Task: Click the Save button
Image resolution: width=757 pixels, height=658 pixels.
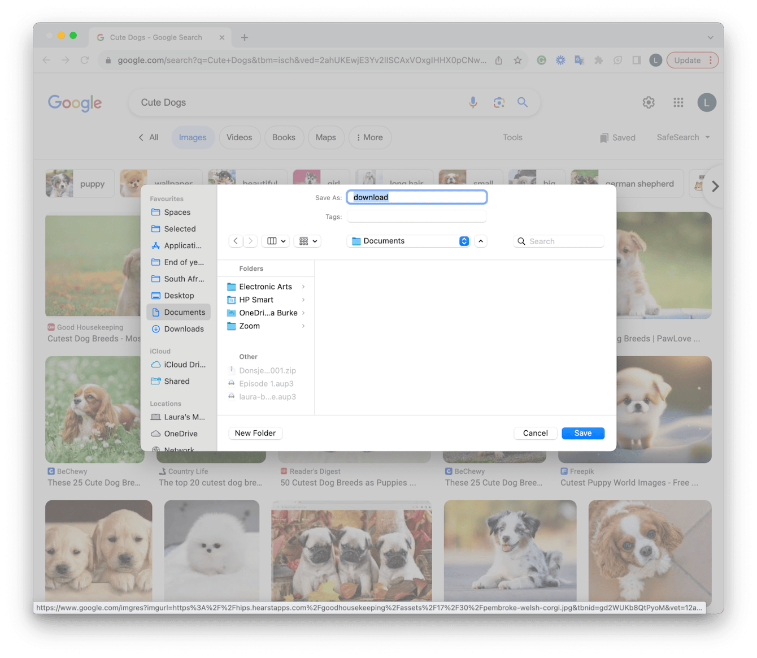Action: [x=582, y=433]
